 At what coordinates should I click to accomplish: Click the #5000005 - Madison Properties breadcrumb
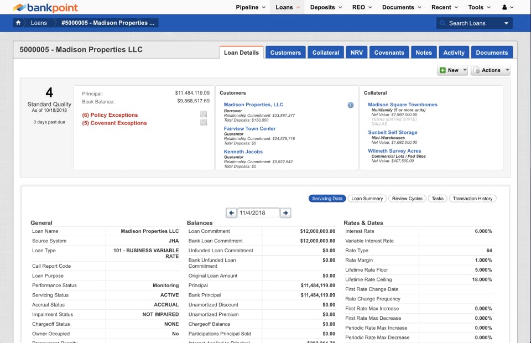[x=108, y=23]
